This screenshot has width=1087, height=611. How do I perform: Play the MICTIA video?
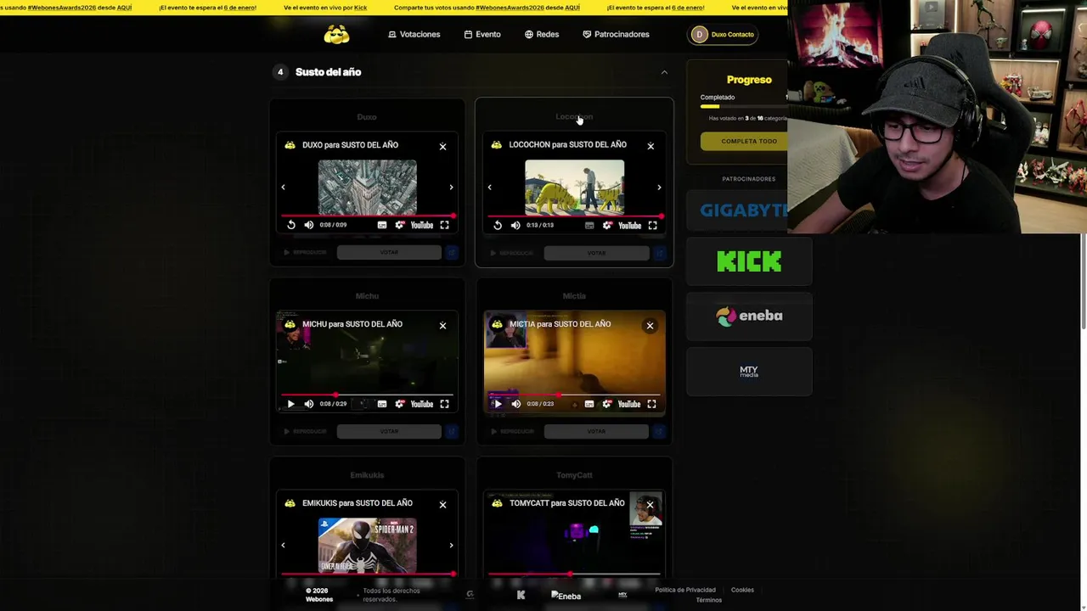(498, 404)
